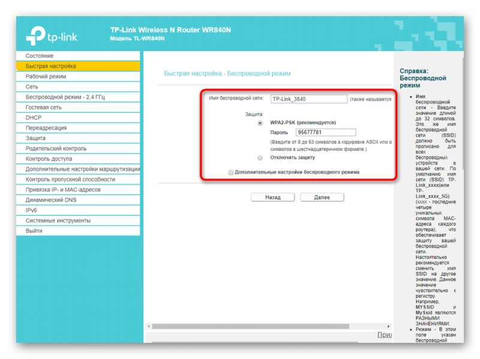Open Защита sidebar item

pos(78,138)
